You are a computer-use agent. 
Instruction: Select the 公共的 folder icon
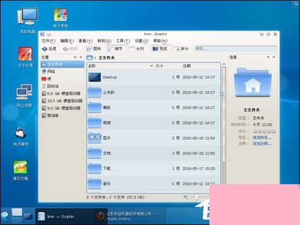tap(95, 92)
